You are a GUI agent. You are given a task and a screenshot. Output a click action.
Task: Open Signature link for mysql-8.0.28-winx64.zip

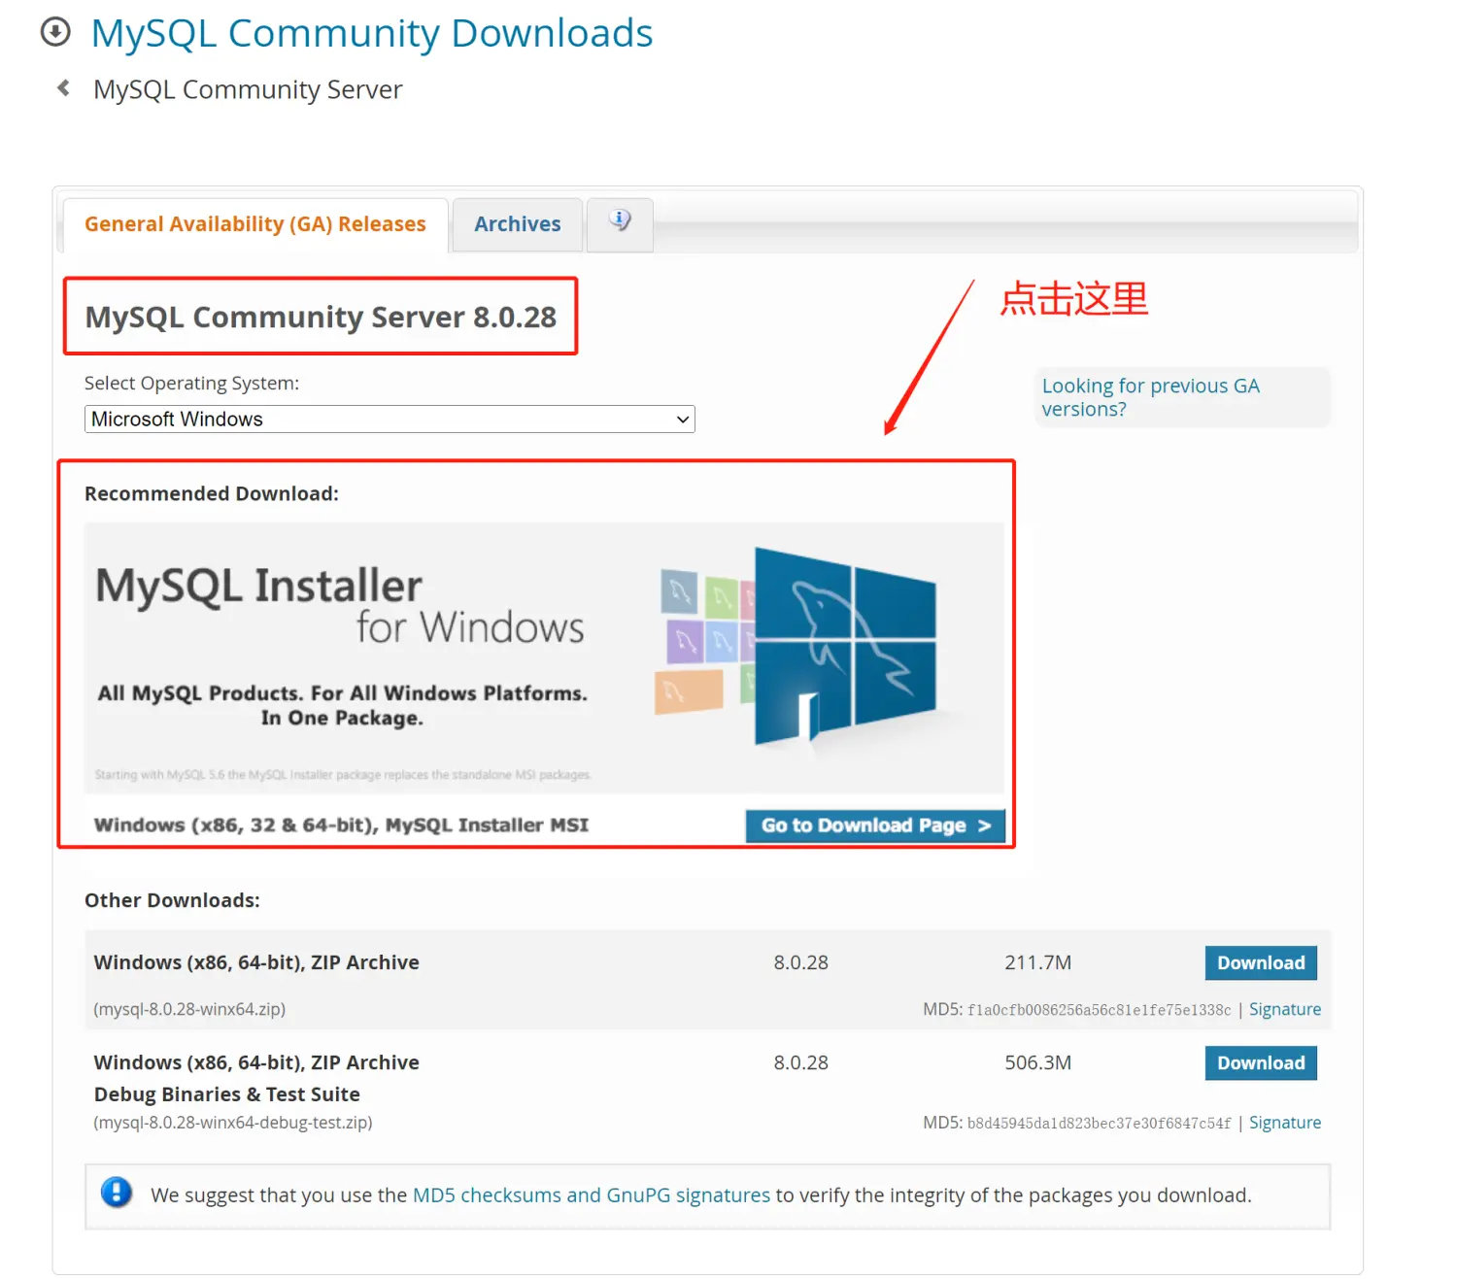point(1284,1010)
